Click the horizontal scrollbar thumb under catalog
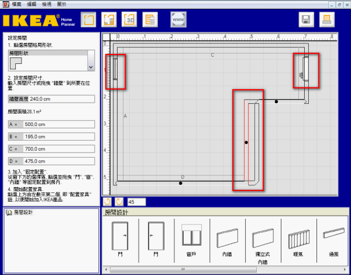 pos(183,269)
